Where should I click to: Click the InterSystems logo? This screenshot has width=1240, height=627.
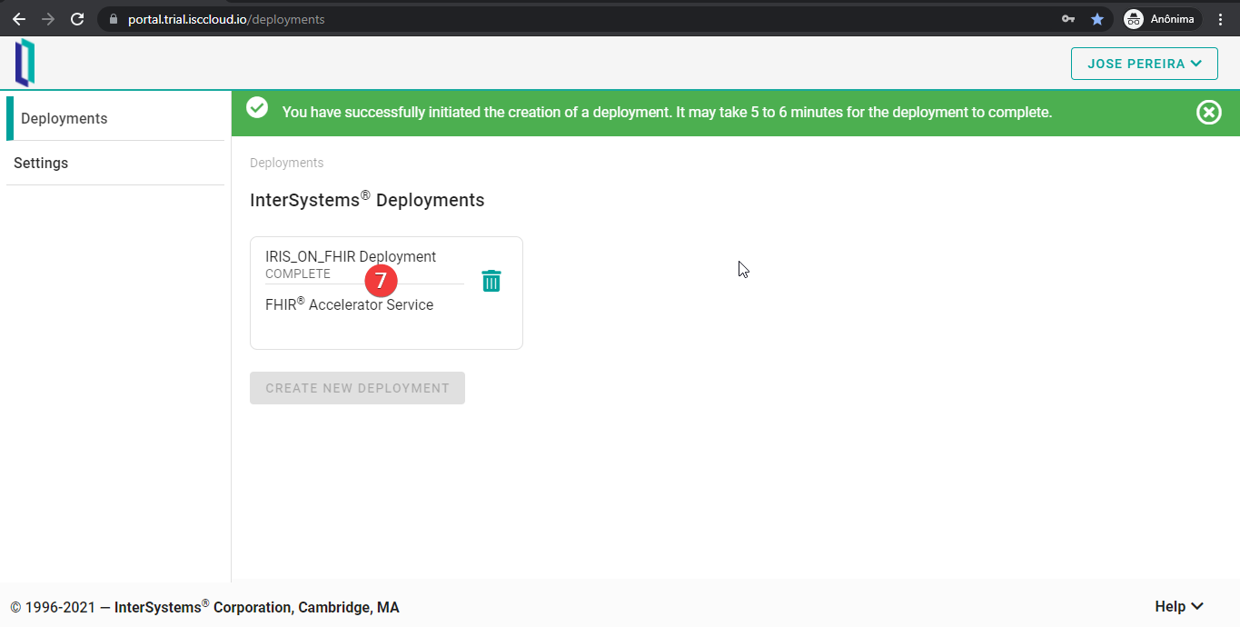click(x=25, y=63)
